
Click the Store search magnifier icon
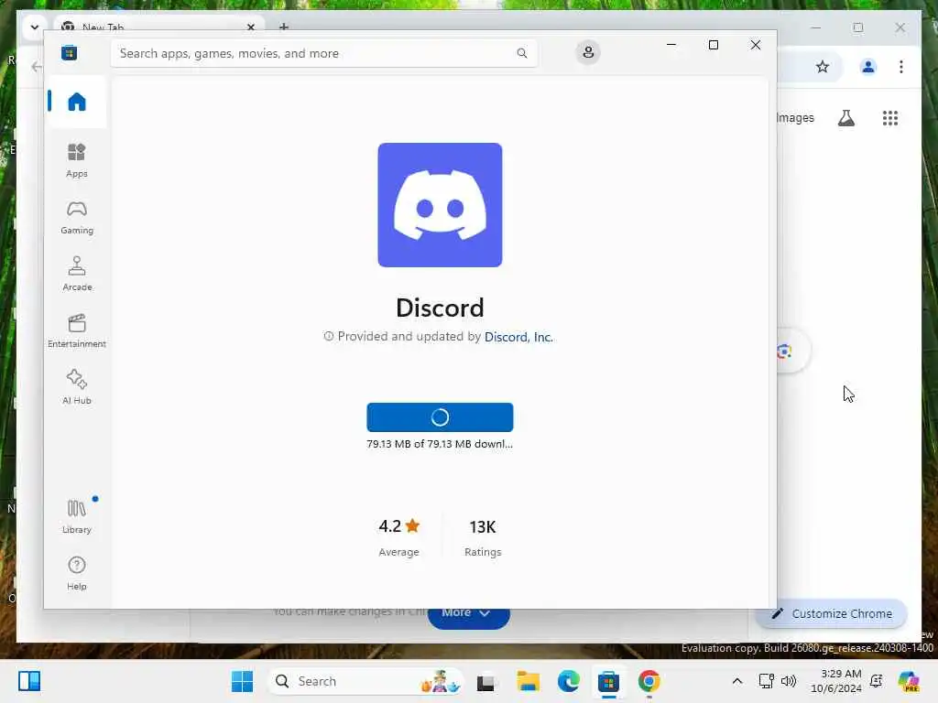(x=521, y=53)
